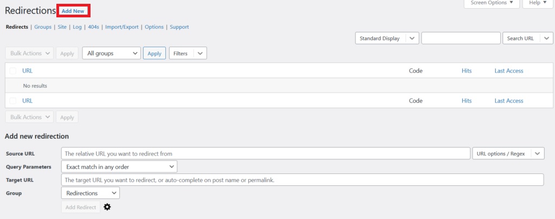This screenshot has height=219, width=555.
Task: Open the Query Parameters dropdown
Action: [119, 166]
